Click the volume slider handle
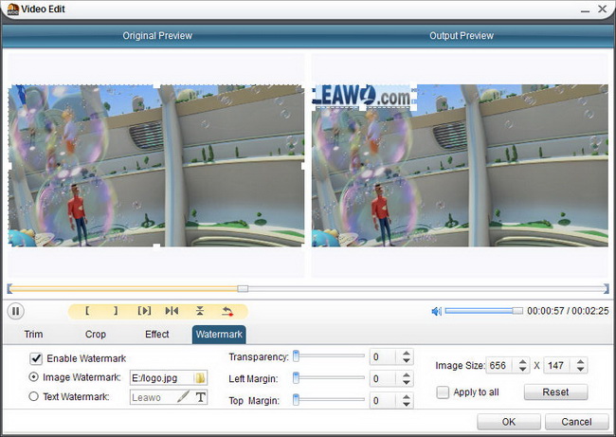This screenshot has height=437, width=616. [x=517, y=311]
